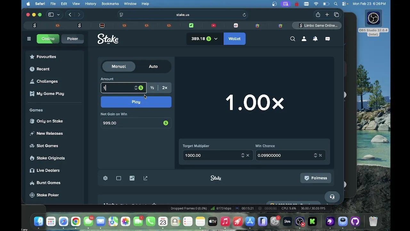Image resolution: width=410 pixels, height=231 pixels.
Task: Open Safari sidebar dropdown chevron
Action: [x=58, y=15]
